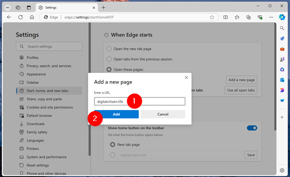Open tab actions menu
Screen dimensions: 290x177
(29, 8)
